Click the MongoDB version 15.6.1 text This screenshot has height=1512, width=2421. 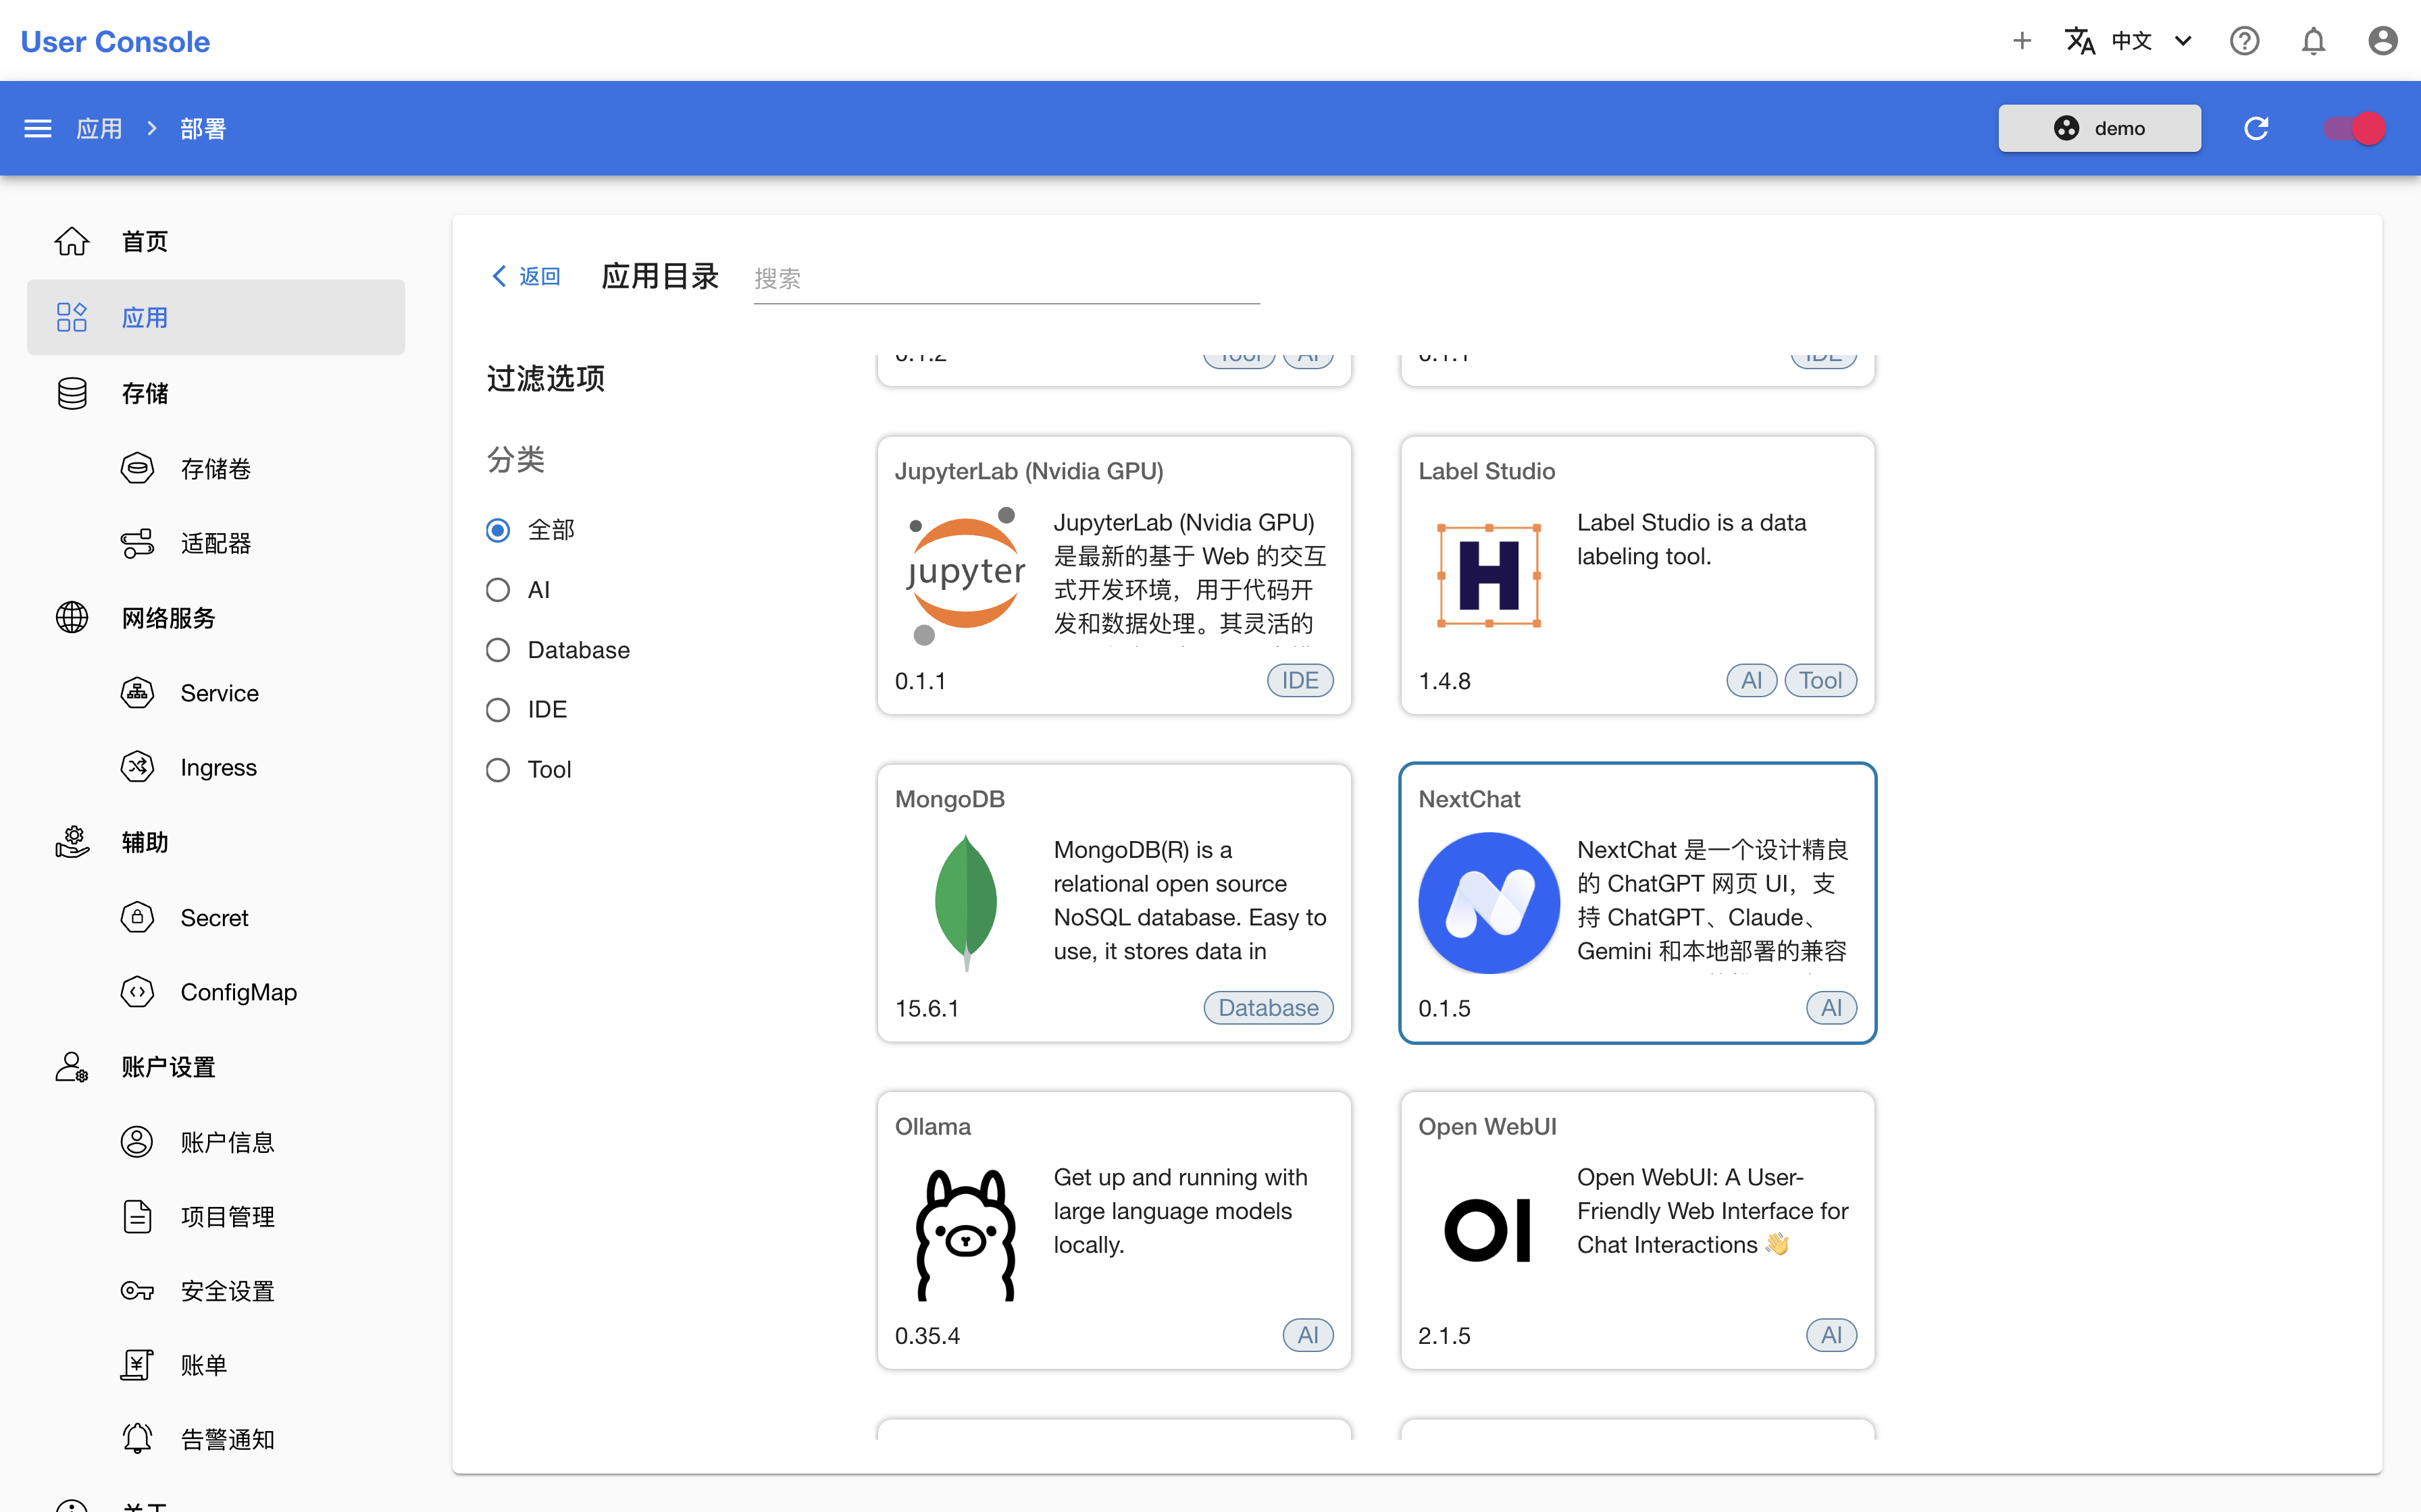coord(926,1008)
